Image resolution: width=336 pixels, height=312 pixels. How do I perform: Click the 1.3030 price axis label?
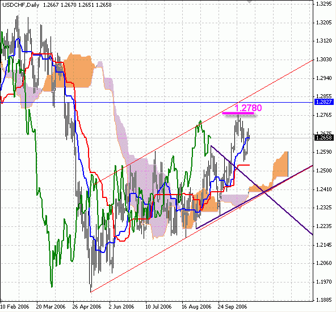pyautogui.click(x=324, y=60)
